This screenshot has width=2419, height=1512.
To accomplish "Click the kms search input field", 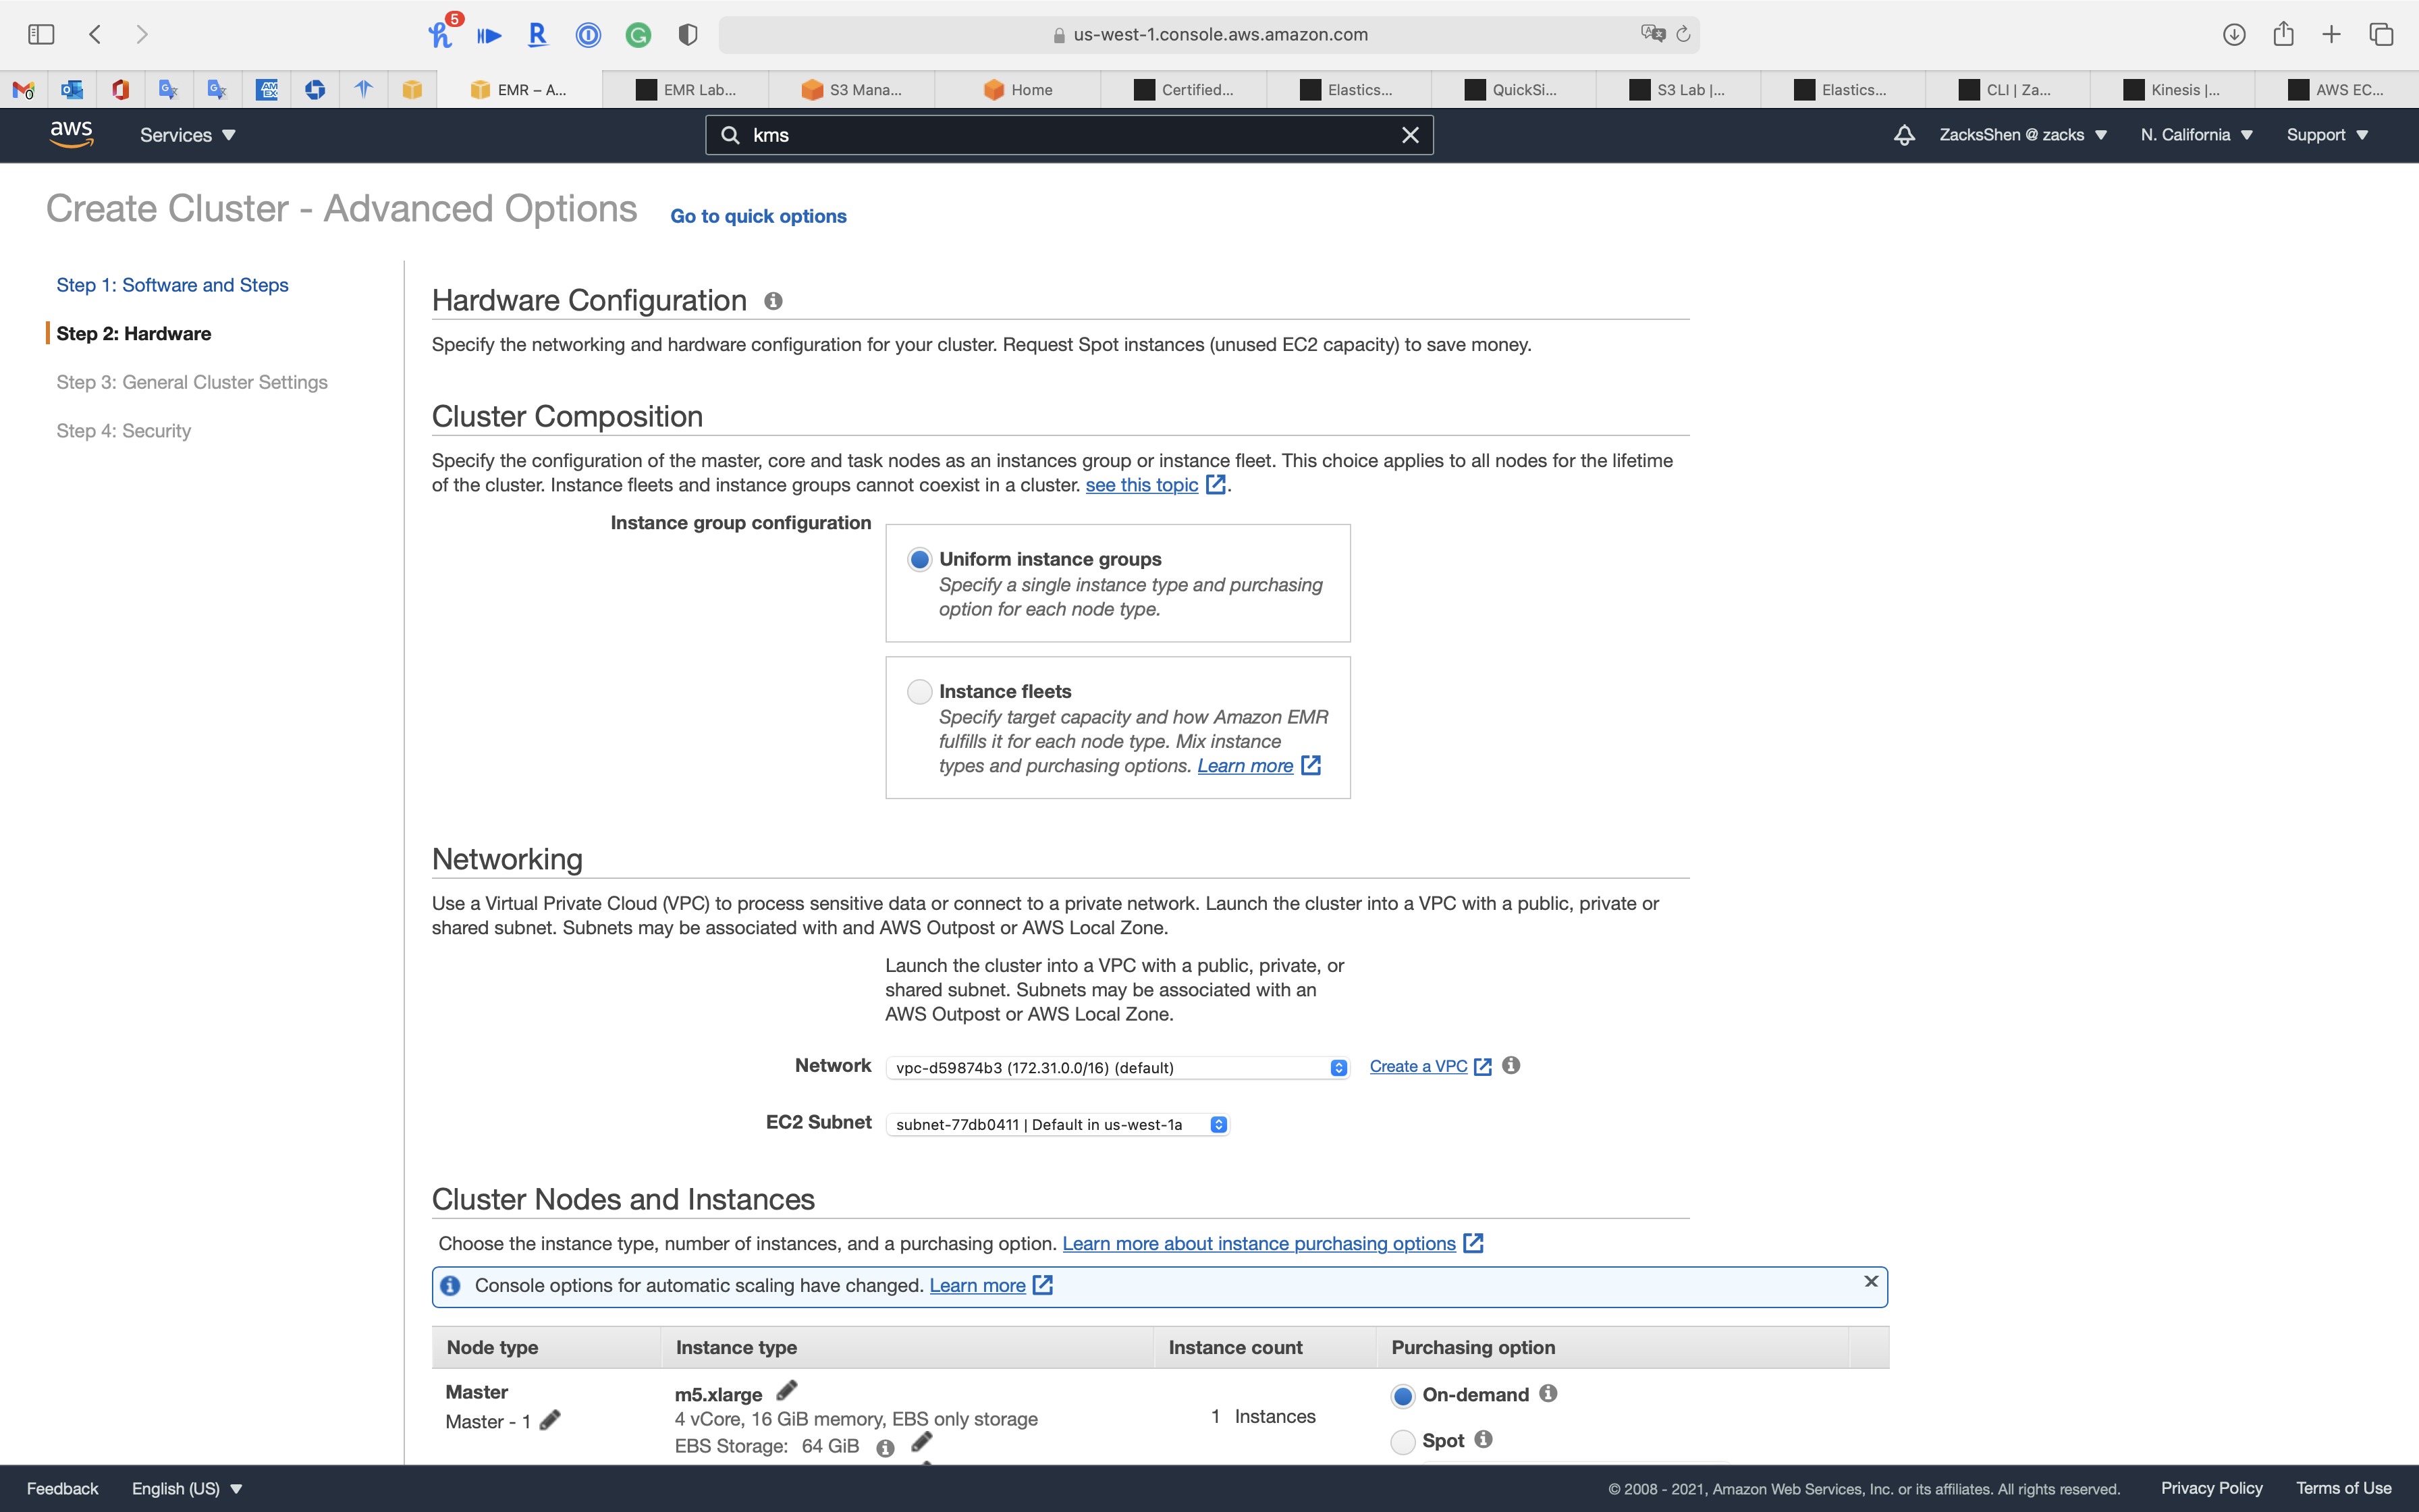I will pyautogui.click(x=1060, y=135).
